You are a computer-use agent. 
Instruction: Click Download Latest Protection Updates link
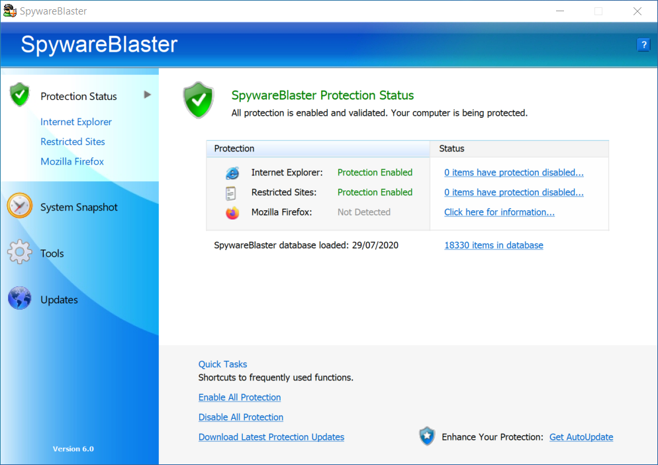271,437
